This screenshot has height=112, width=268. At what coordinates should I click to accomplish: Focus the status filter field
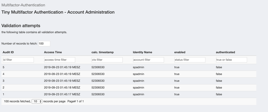coord(190,60)
